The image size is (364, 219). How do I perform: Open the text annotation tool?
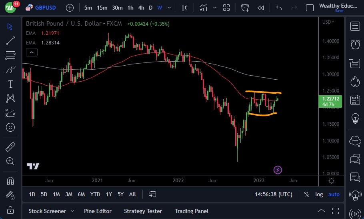10,84
